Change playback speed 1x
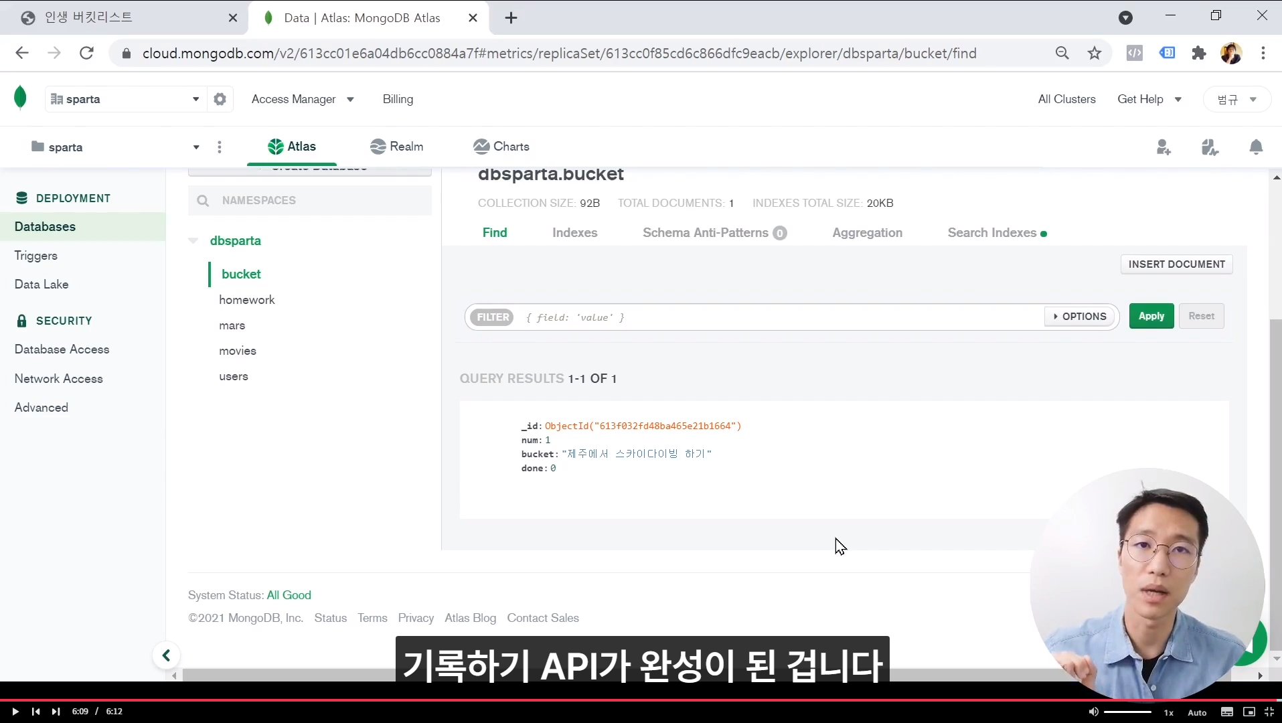 pyautogui.click(x=1168, y=712)
